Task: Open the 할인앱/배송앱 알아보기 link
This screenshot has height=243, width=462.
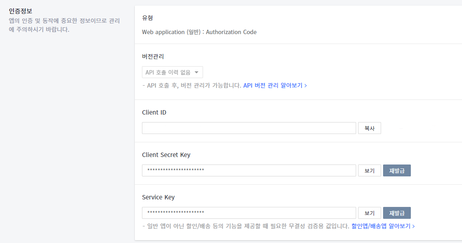Action: pos(383,226)
